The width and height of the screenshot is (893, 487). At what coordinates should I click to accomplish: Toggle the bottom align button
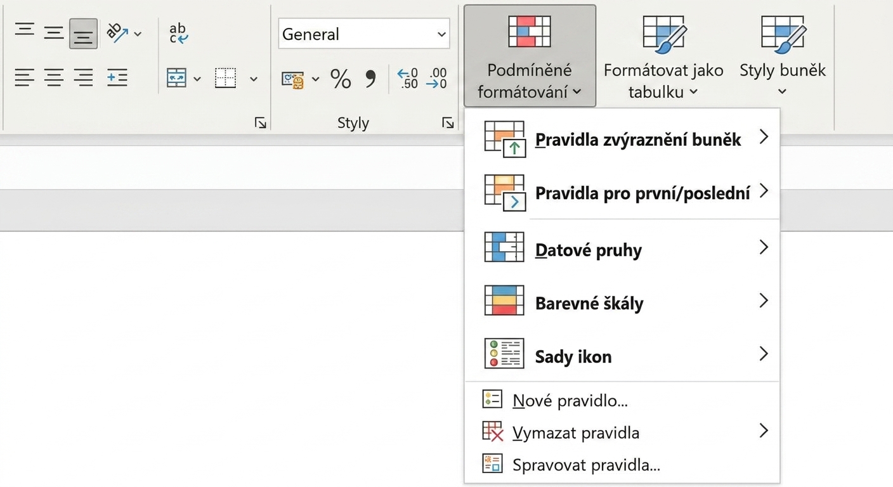(83, 34)
